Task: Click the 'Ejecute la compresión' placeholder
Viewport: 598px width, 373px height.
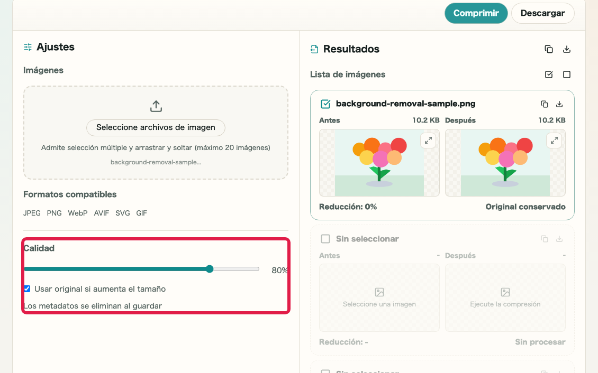Action: click(x=505, y=298)
